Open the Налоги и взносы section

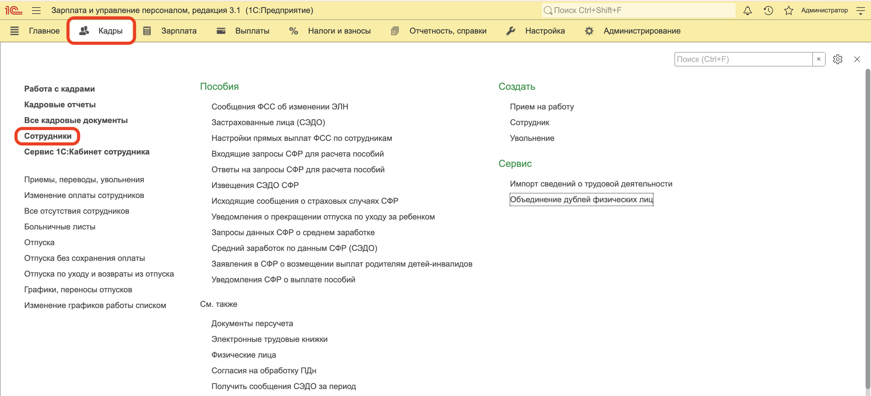(339, 31)
